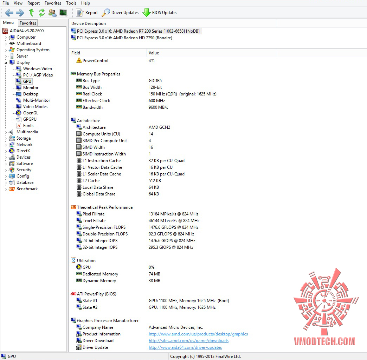Click the Security shield icon
Screen dimensions: 367x360
[x=12, y=170]
